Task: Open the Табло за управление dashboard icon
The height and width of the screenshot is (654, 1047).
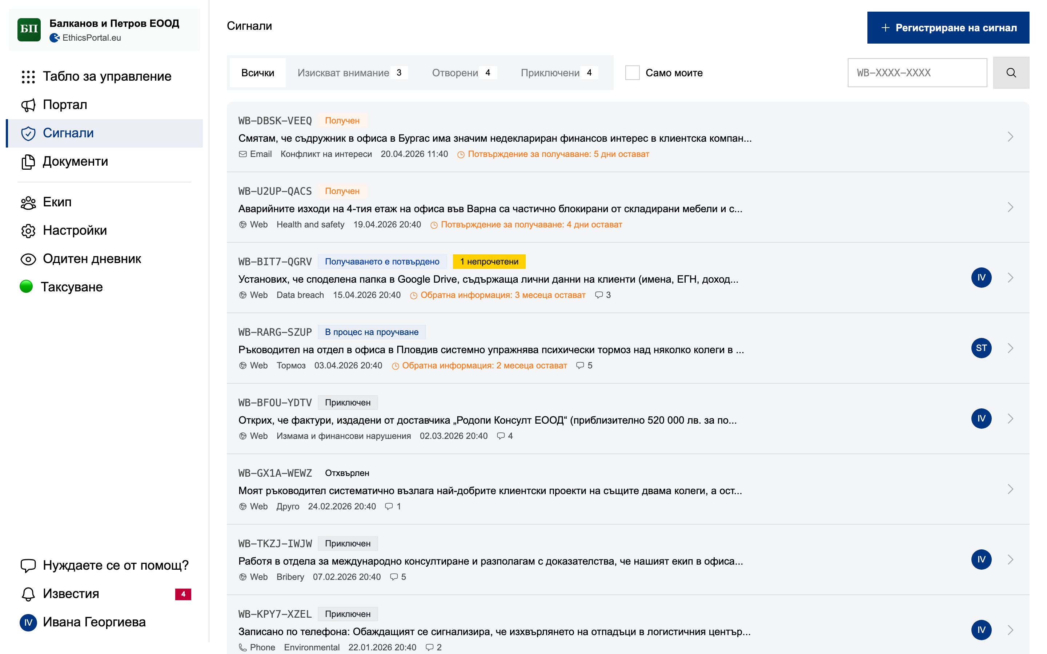Action: coord(28,77)
